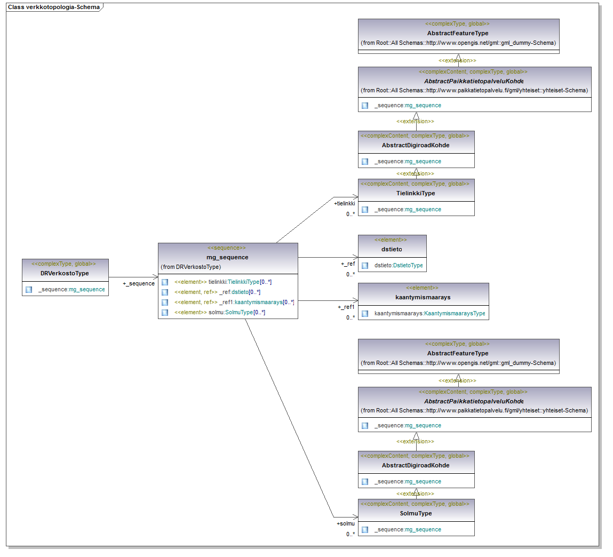Select the _sequence attribute icon in TielinkkiType
Image resolution: width=613 pixels, height=557 pixels.
[365, 209]
